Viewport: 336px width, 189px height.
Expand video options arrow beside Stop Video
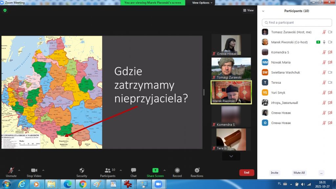43,170
